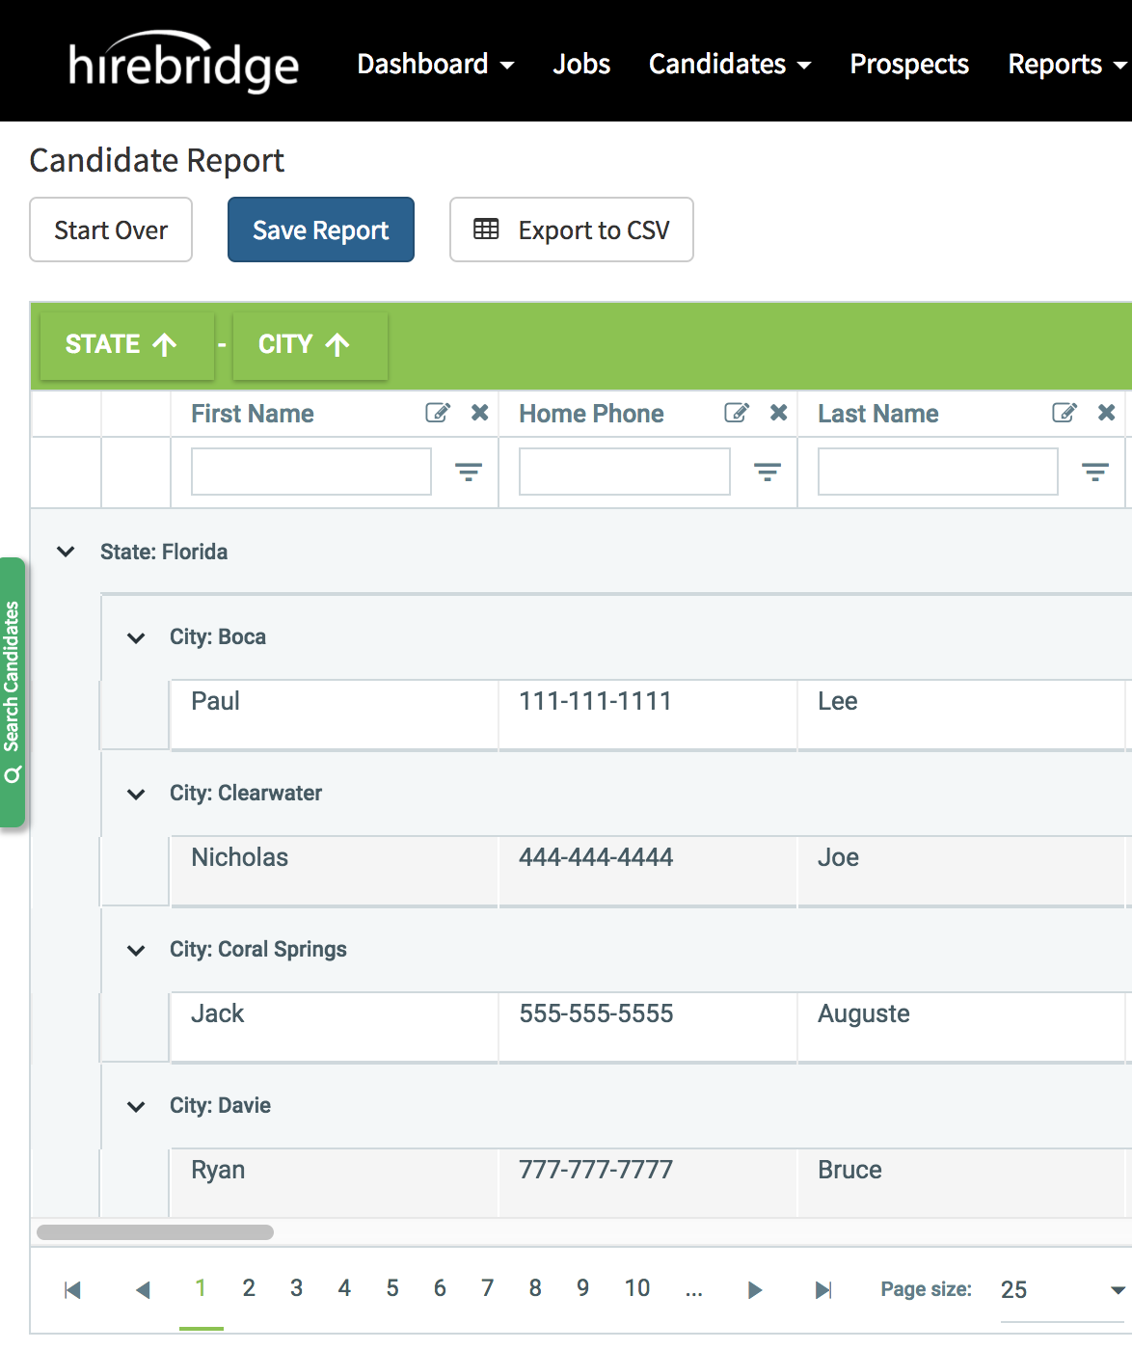
Task: Advance to the next results page
Action: click(755, 1288)
